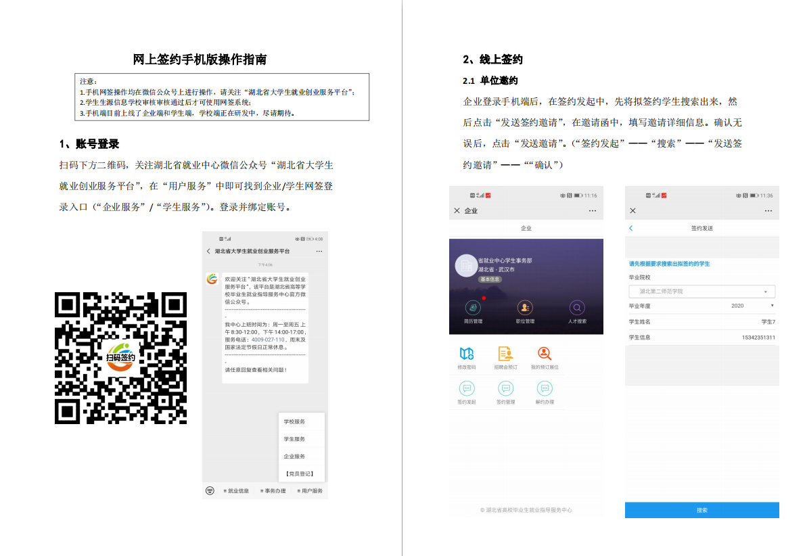Click the title 网上签约手机版操作指南
Viewport: 805px width, 556px height.
pyautogui.click(x=200, y=60)
